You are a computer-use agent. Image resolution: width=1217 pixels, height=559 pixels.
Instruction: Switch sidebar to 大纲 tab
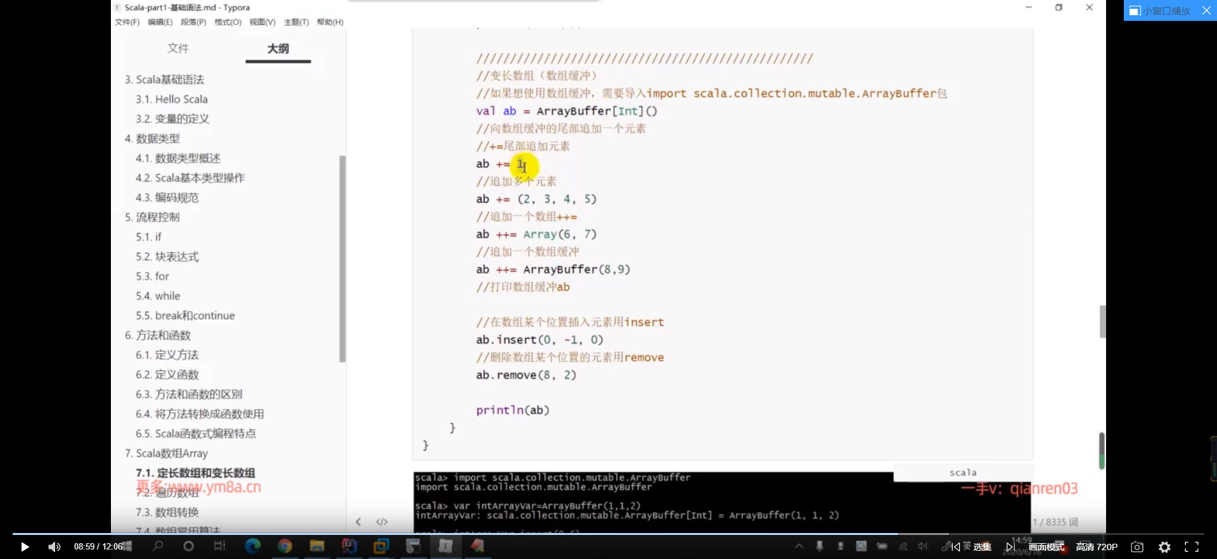[x=278, y=48]
